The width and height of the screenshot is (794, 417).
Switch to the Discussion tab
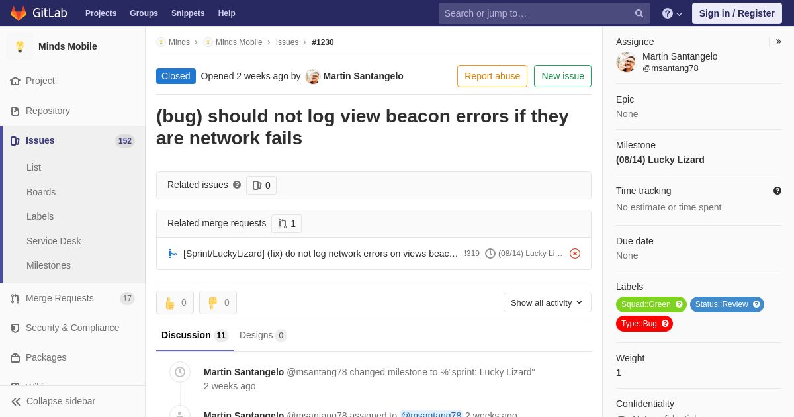[x=195, y=335]
